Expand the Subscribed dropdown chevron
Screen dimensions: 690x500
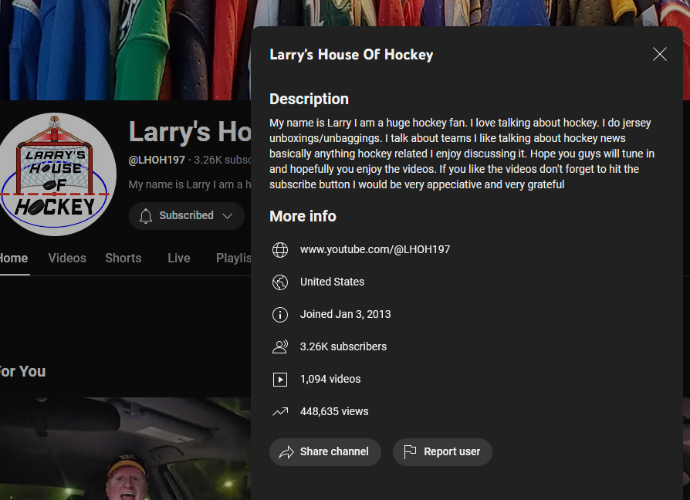tap(227, 215)
